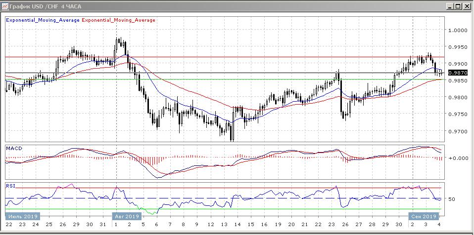Click the 0.9700 price axis label
Image resolution: width=474 pixels, height=235 pixels.
(457, 131)
